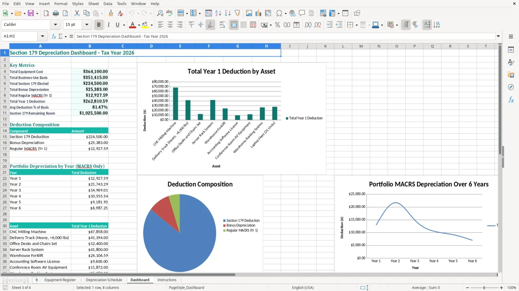Open the Function Wizard fx icon

click(54, 37)
